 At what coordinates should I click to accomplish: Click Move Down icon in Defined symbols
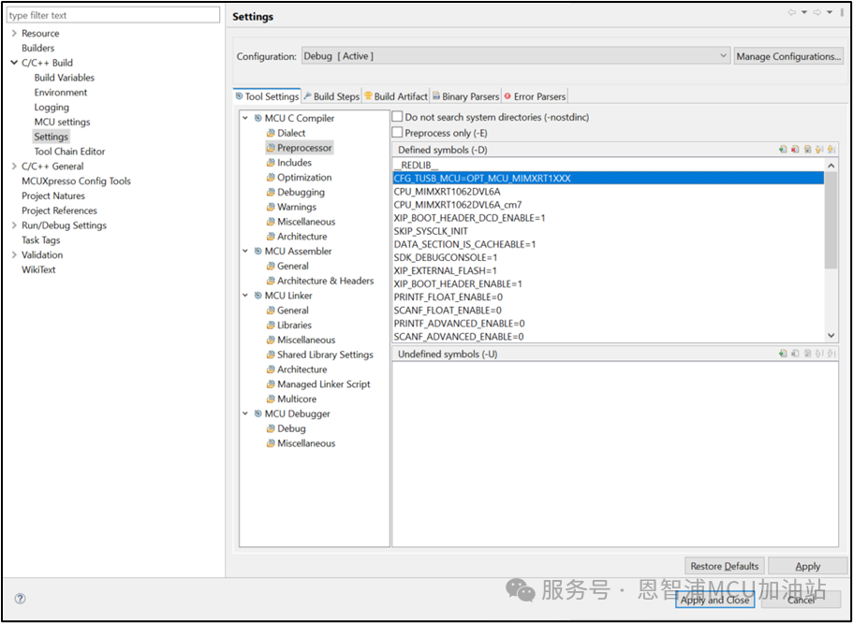coord(831,150)
